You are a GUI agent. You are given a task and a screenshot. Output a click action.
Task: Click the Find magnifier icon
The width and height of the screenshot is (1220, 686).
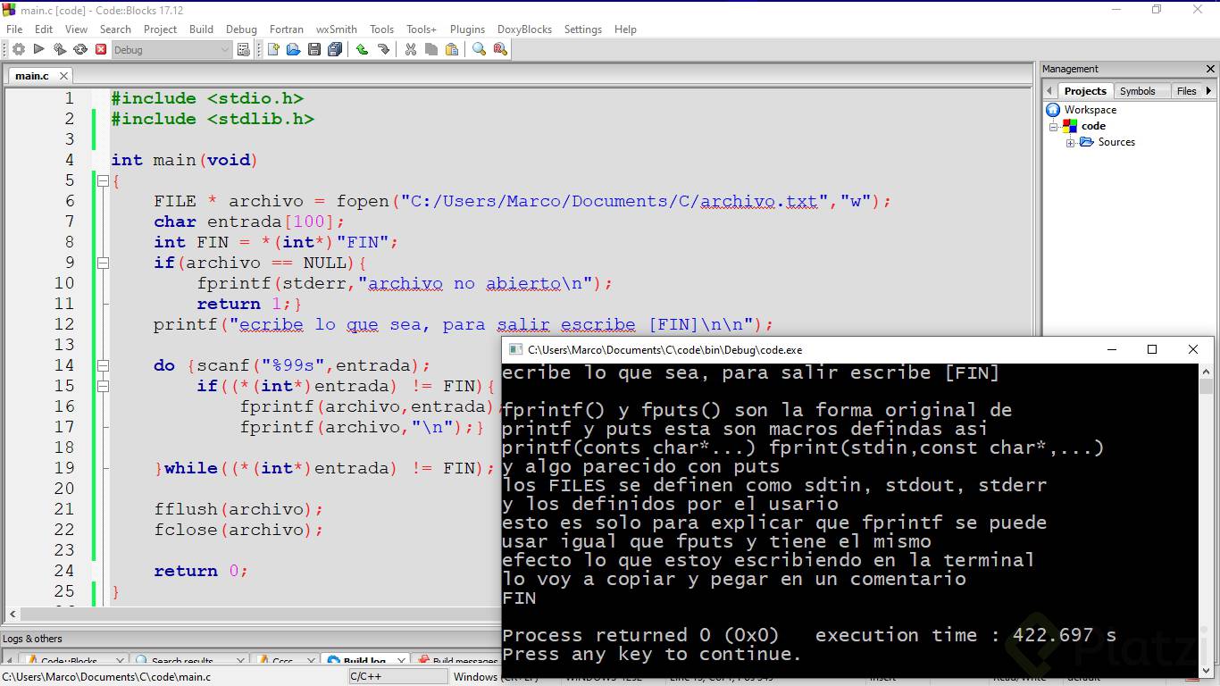tap(479, 50)
